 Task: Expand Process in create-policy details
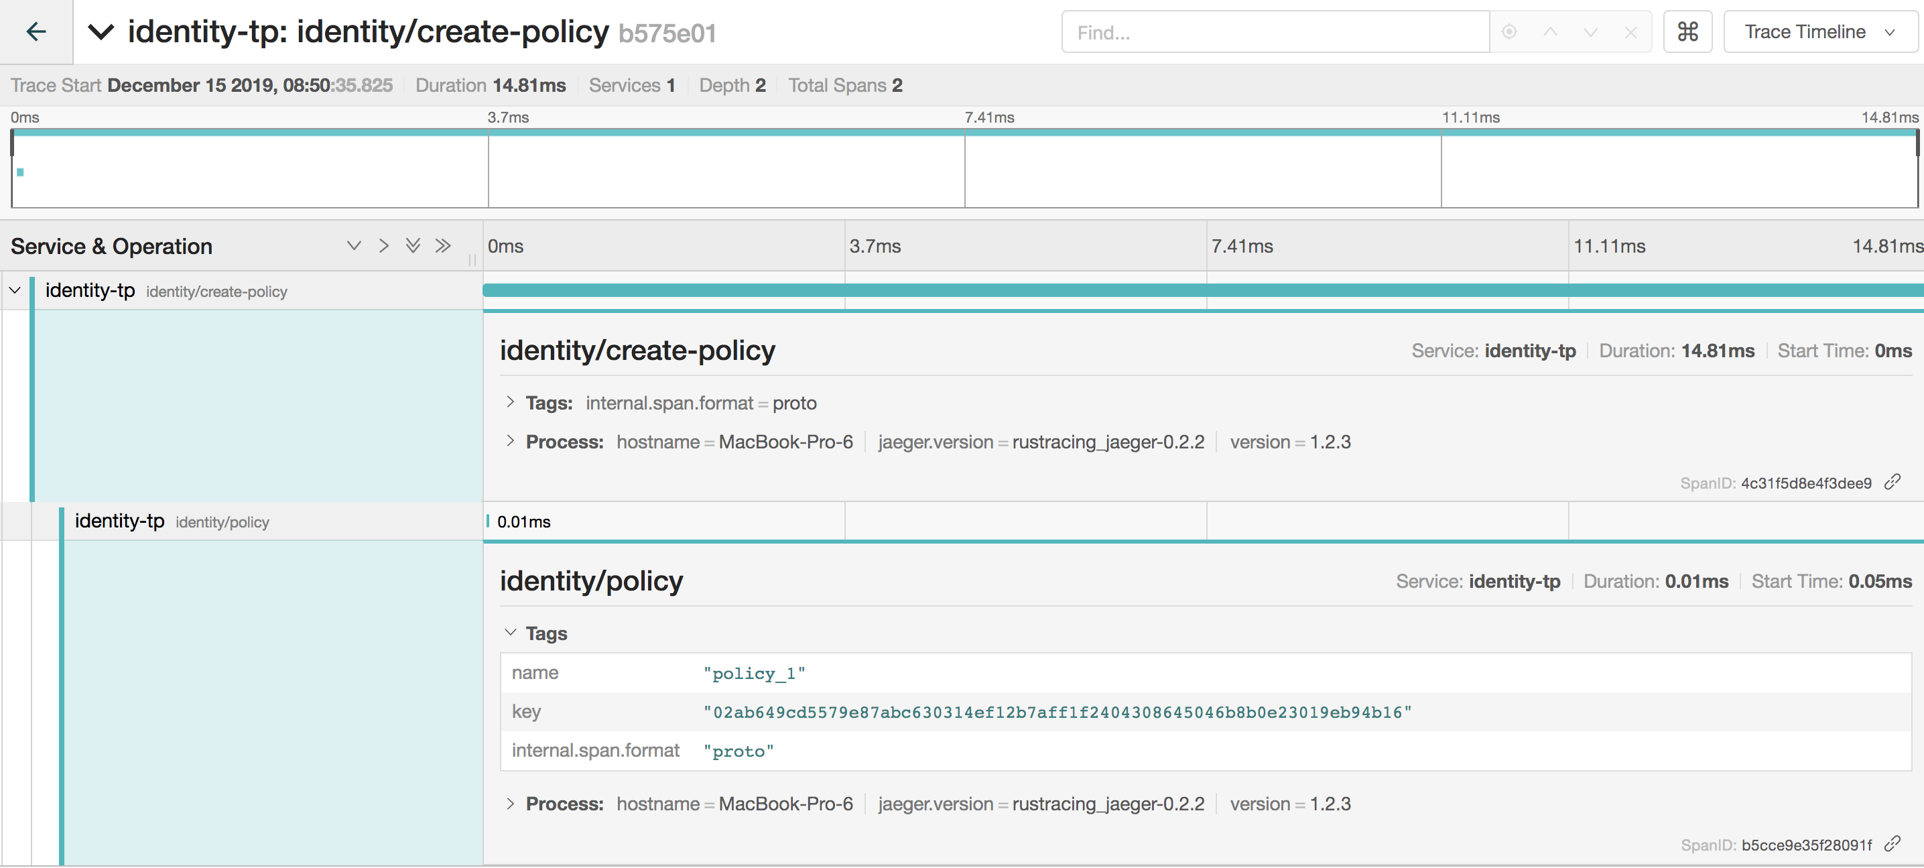pyautogui.click(x=511, y=442)
